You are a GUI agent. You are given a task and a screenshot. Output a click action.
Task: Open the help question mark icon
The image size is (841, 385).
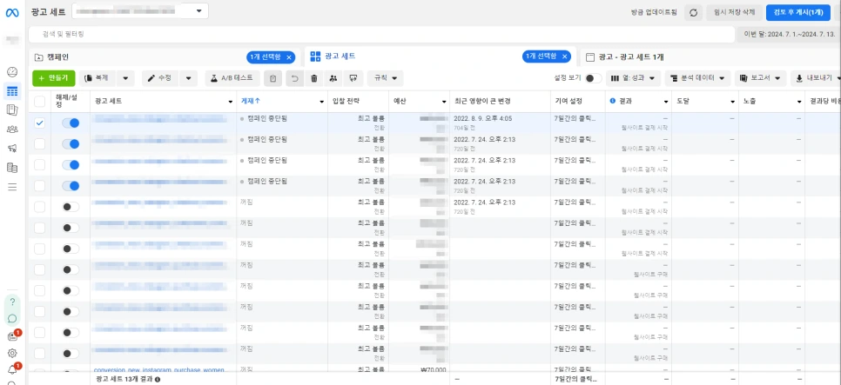(x=12, y=302)
